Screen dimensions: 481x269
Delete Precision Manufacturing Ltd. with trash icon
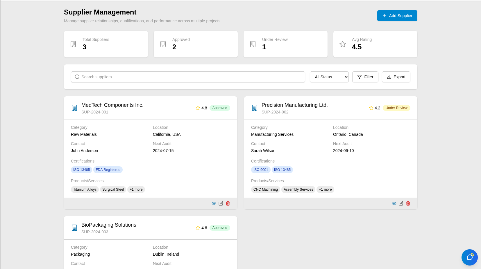(408, 203)
